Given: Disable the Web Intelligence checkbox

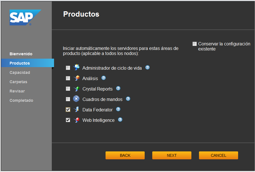Looking at the screenshot, I should coord(68,120).
